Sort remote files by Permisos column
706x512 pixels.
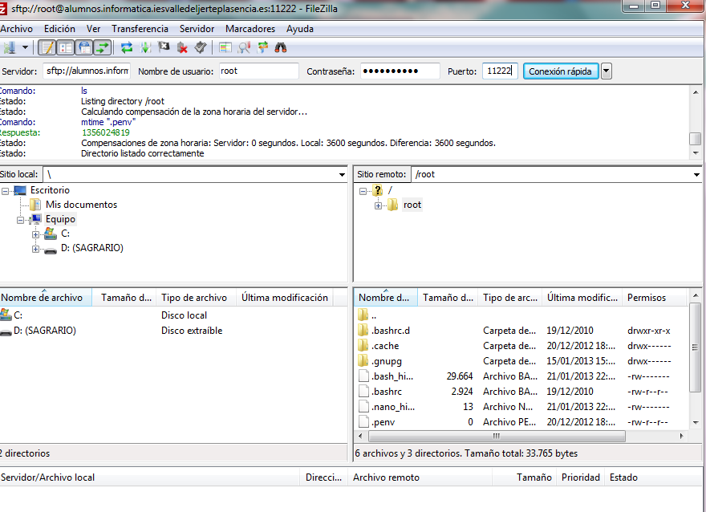point(647,298)
